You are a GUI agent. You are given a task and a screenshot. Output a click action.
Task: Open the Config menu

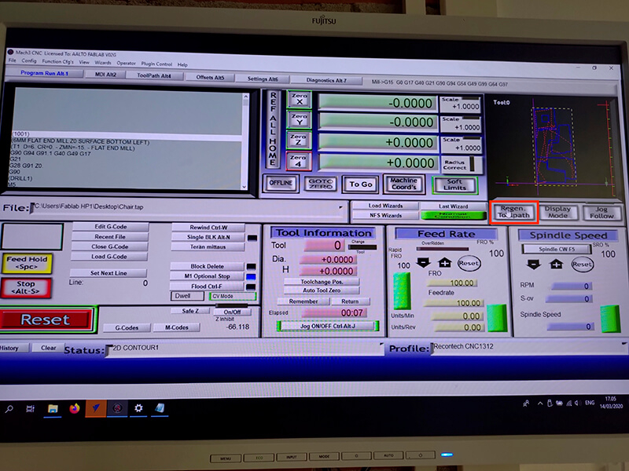[x=29, y=61]
